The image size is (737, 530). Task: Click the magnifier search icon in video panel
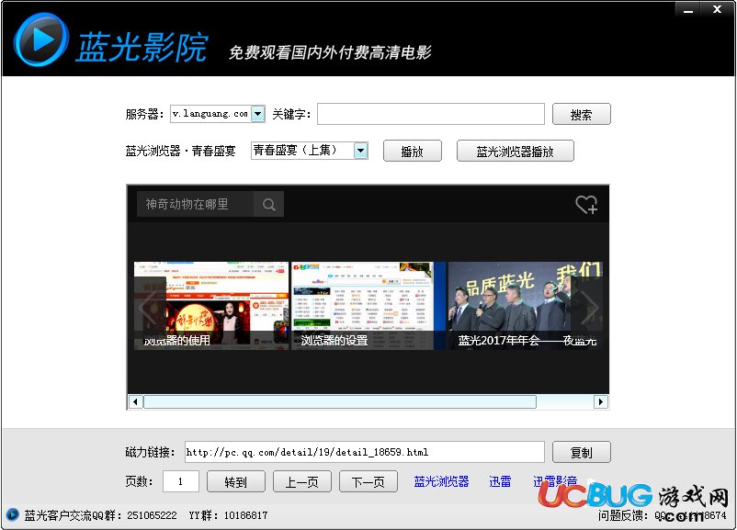269,205
